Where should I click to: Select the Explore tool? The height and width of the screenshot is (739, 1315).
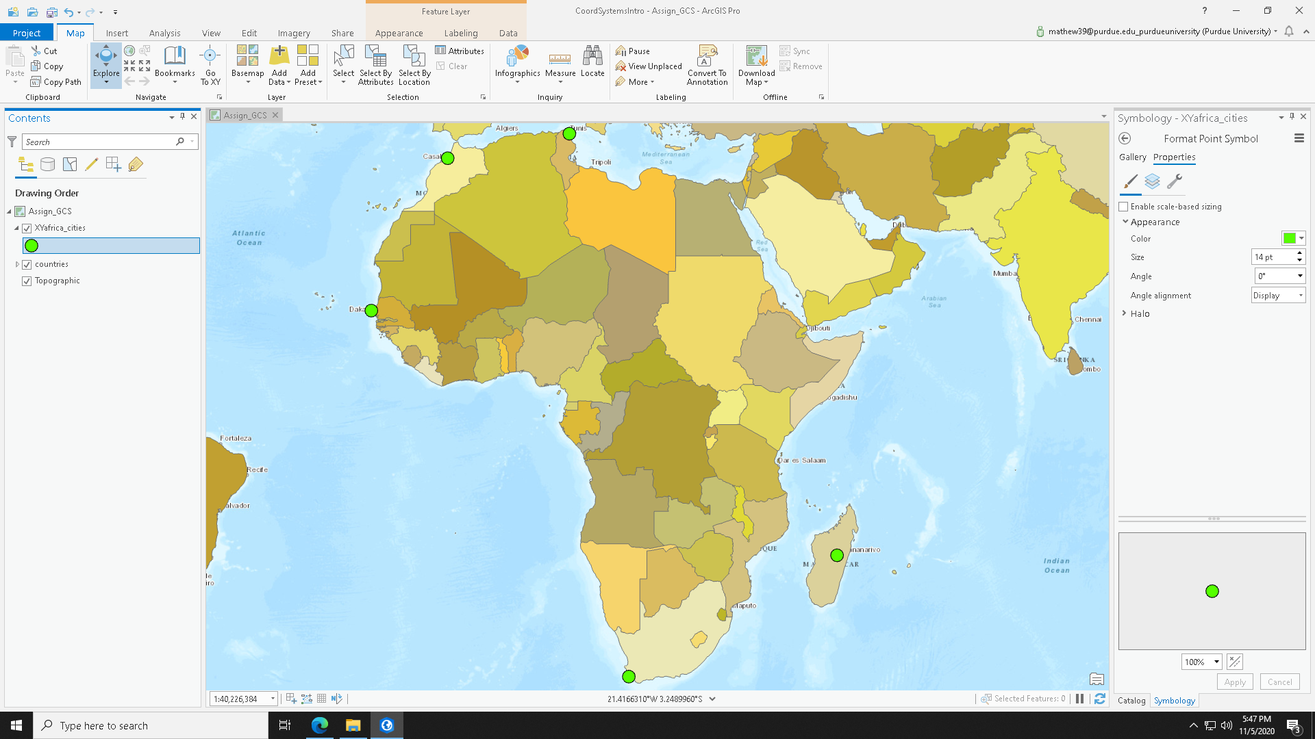(x=105, y=65)
